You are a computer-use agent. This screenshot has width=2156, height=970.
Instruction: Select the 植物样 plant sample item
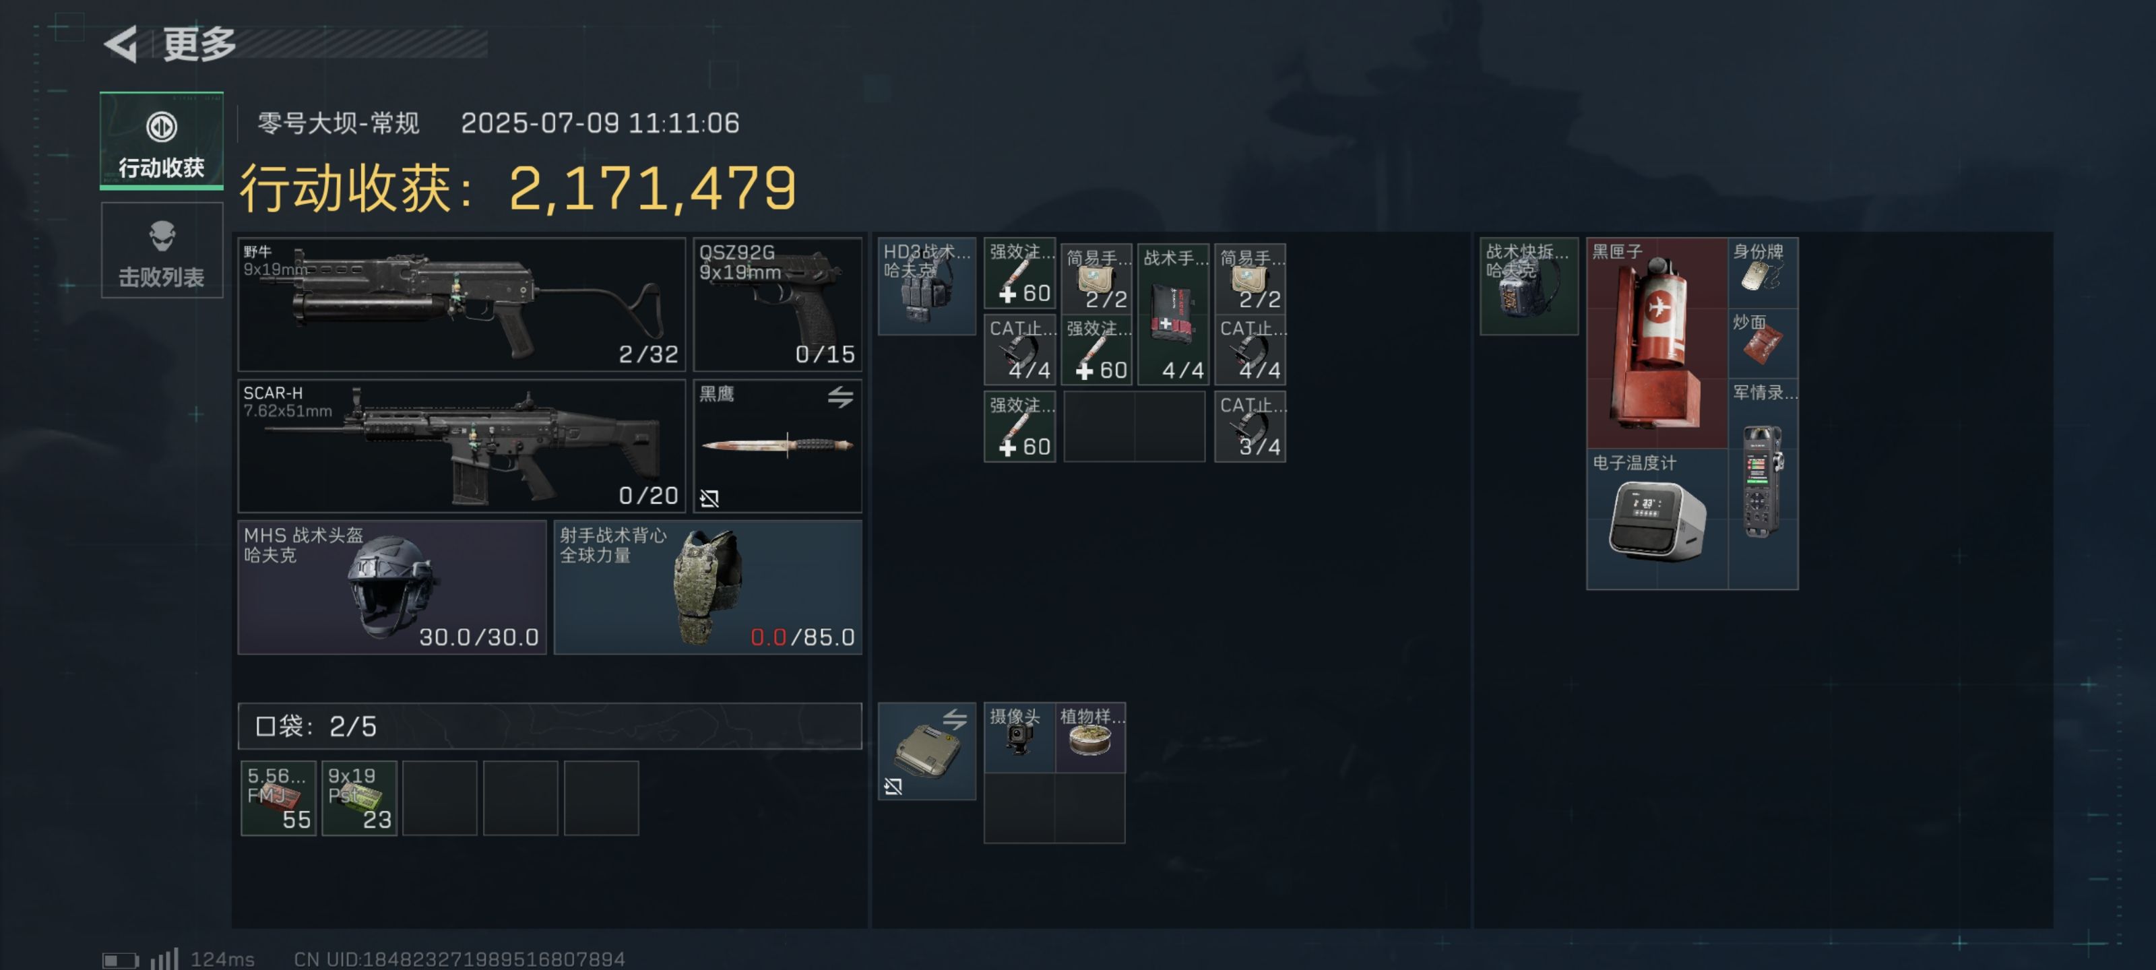pos(1091,738)
